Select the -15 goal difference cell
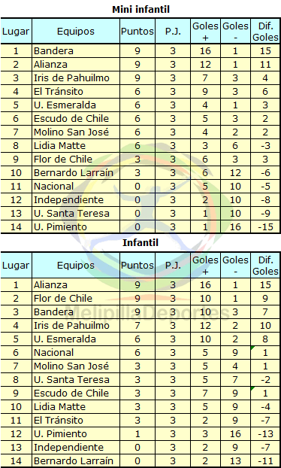The image size is (281, 468). [x=265, y=226]
